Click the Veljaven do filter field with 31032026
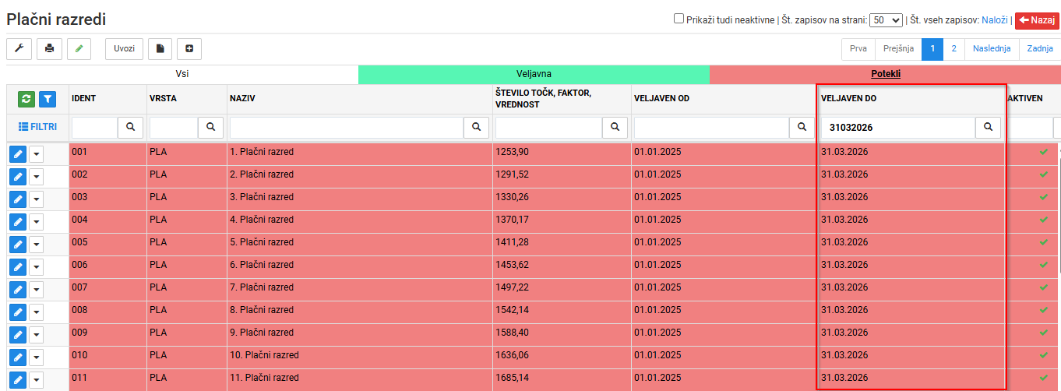This screenshot has width=1061, height=391. coord(898,127)
